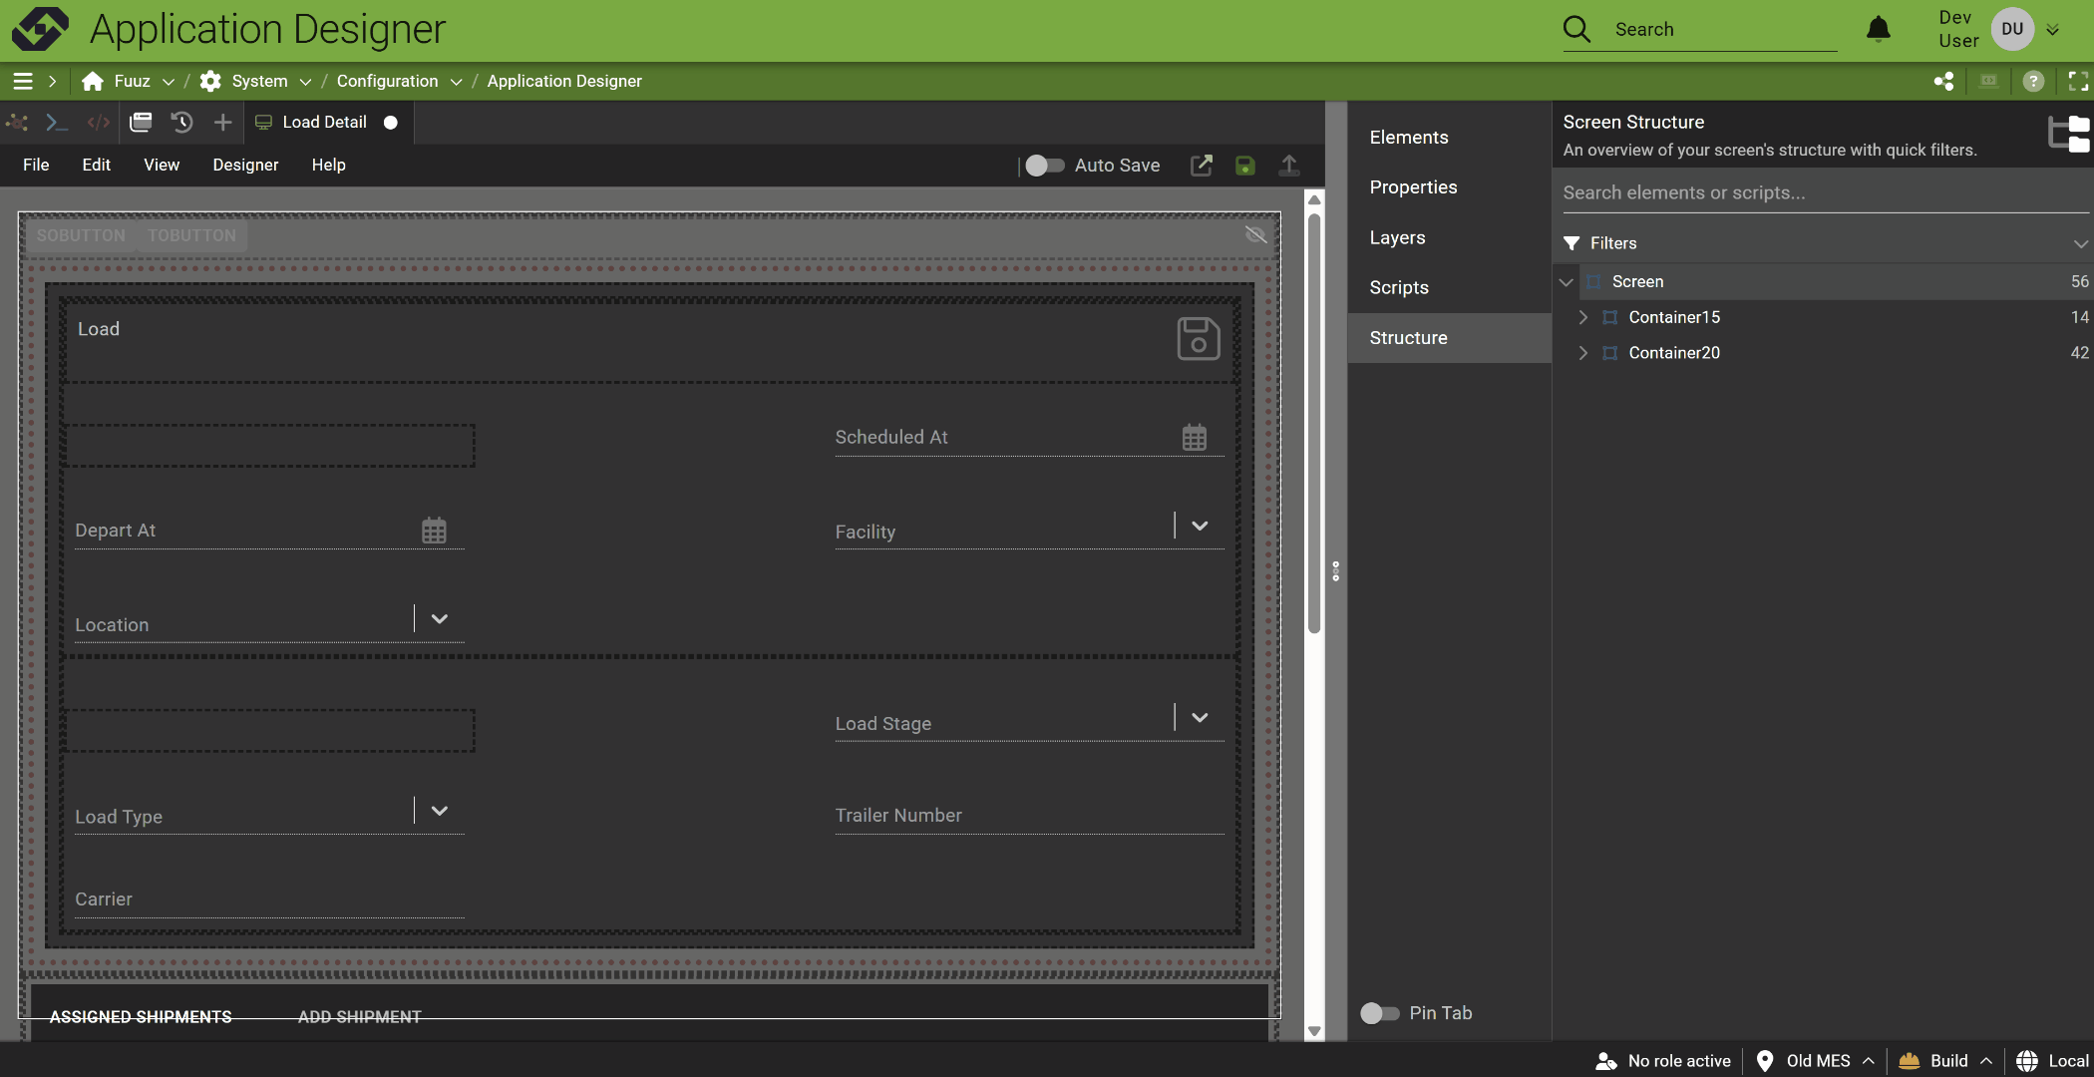Screen dimensions: 2094x1077
Task: Click the code brackets icon in toolbar
Action: point(98,122)
